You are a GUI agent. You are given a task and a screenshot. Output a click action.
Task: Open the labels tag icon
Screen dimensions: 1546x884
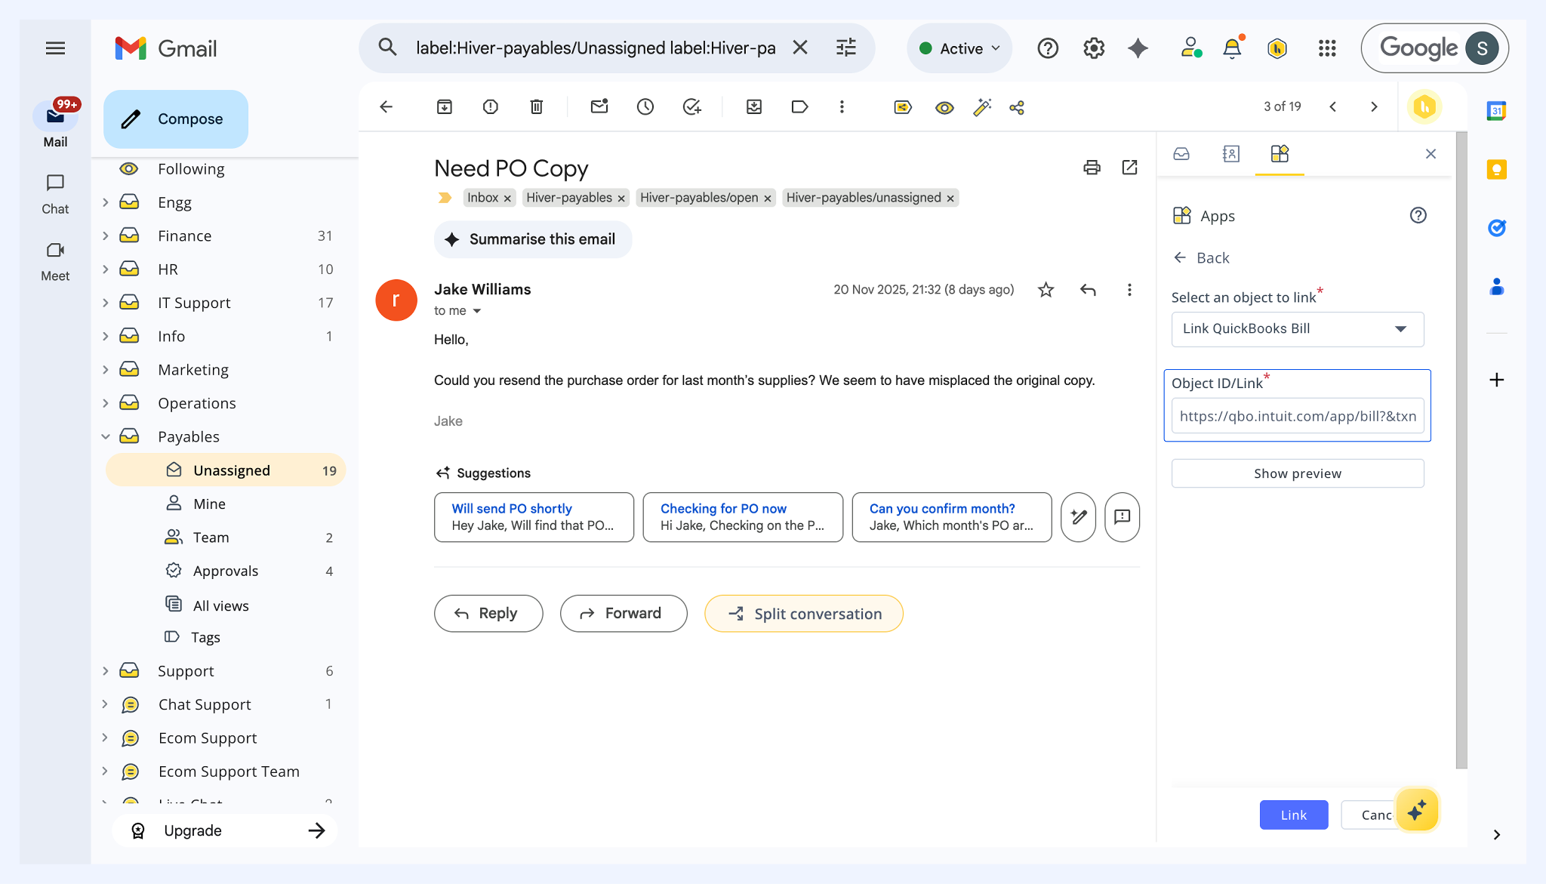pos(799,107)
